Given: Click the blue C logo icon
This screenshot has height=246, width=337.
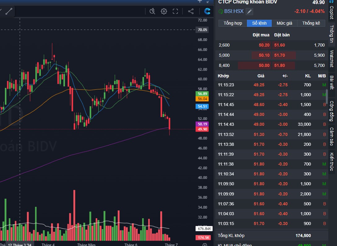Looking at the screenshot, I should pos(207,11).
